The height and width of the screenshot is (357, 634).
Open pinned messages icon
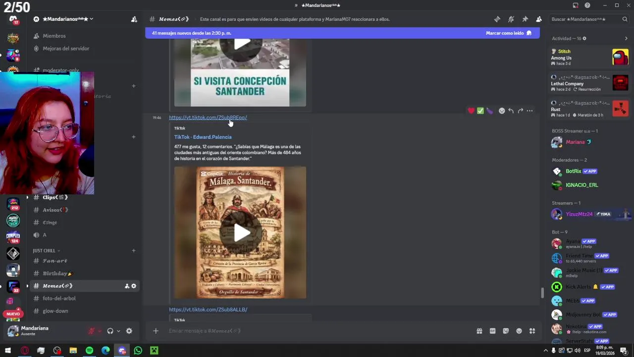pos(525,19)
